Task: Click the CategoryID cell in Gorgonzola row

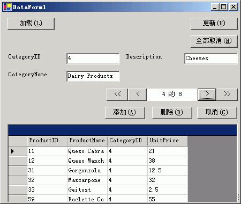Action: (127, 171)
